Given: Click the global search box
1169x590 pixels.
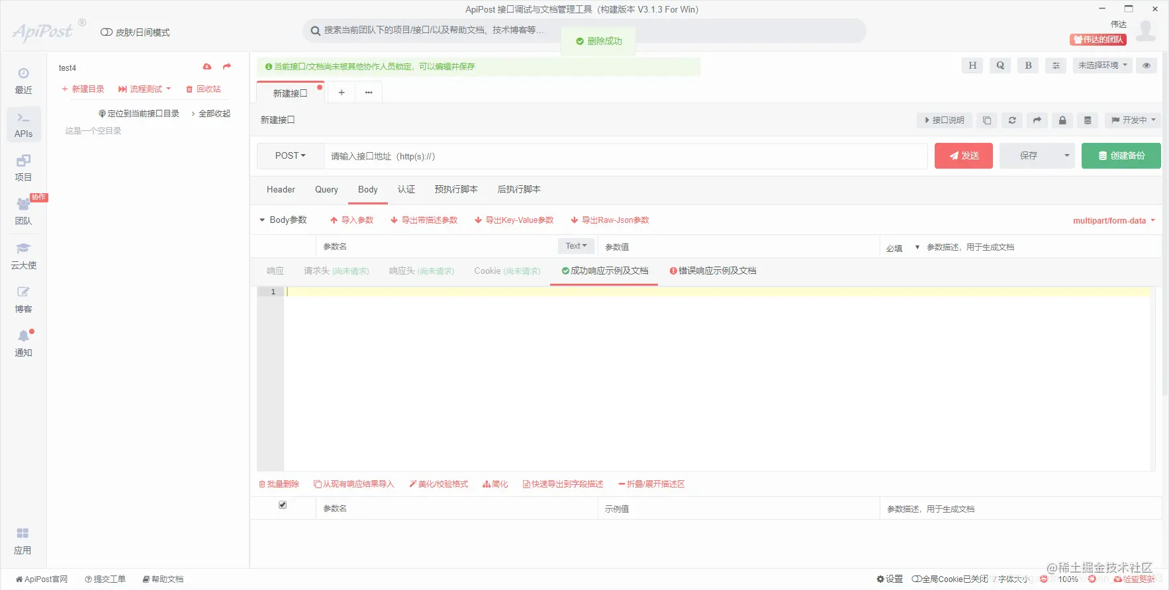Looking at the screenshot, I should coord(584,30).
